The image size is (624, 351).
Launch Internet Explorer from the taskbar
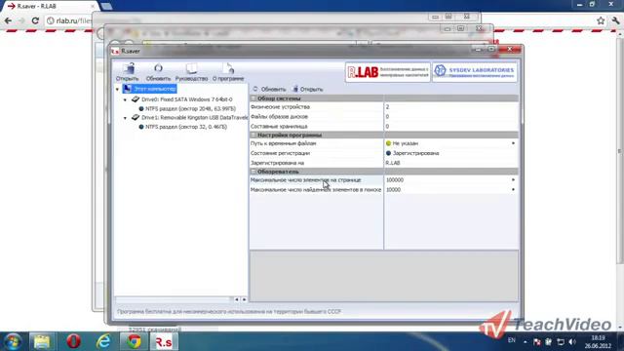pos(103,342)
